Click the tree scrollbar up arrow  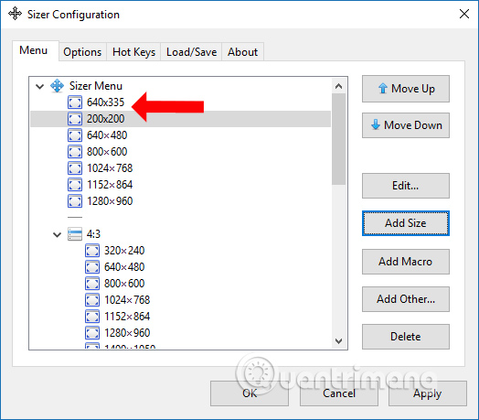pos(338,86)
